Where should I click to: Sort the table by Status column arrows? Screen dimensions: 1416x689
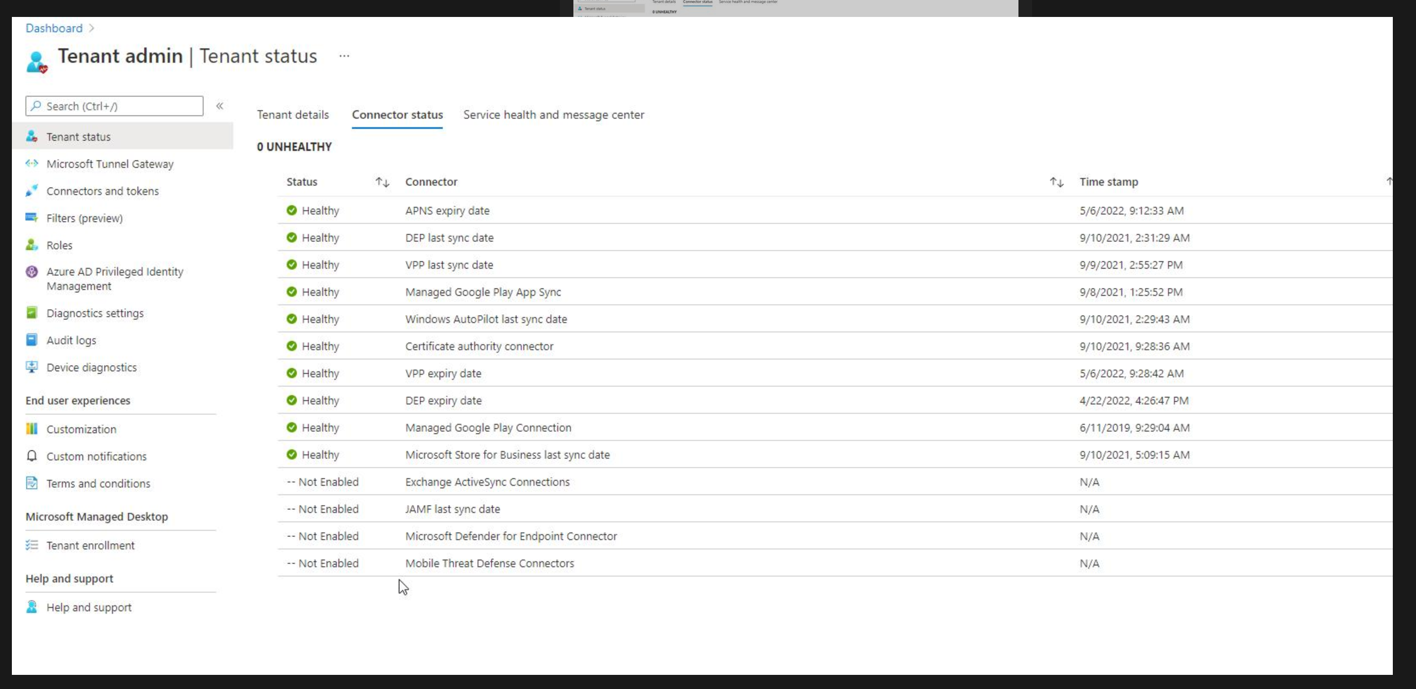[x=382, y=182]
